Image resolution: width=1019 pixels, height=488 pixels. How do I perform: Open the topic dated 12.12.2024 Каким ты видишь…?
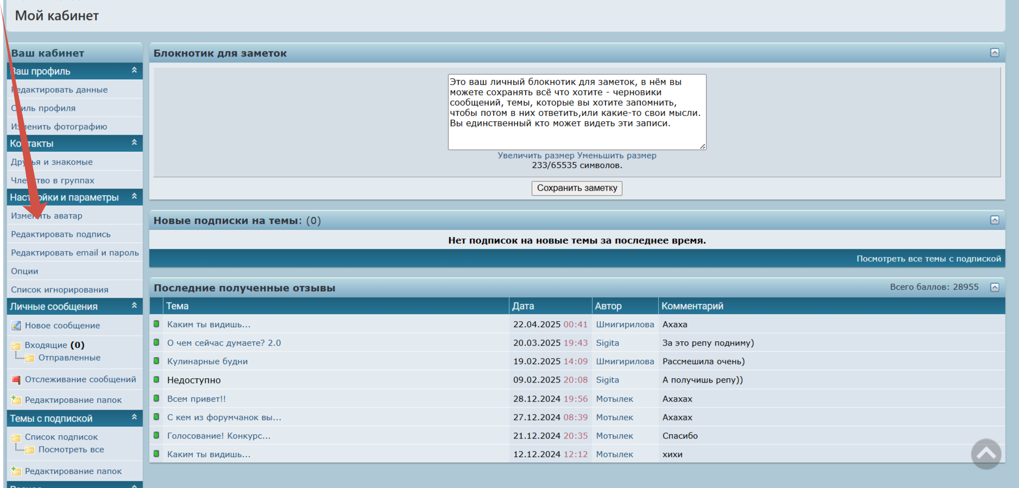209,454
